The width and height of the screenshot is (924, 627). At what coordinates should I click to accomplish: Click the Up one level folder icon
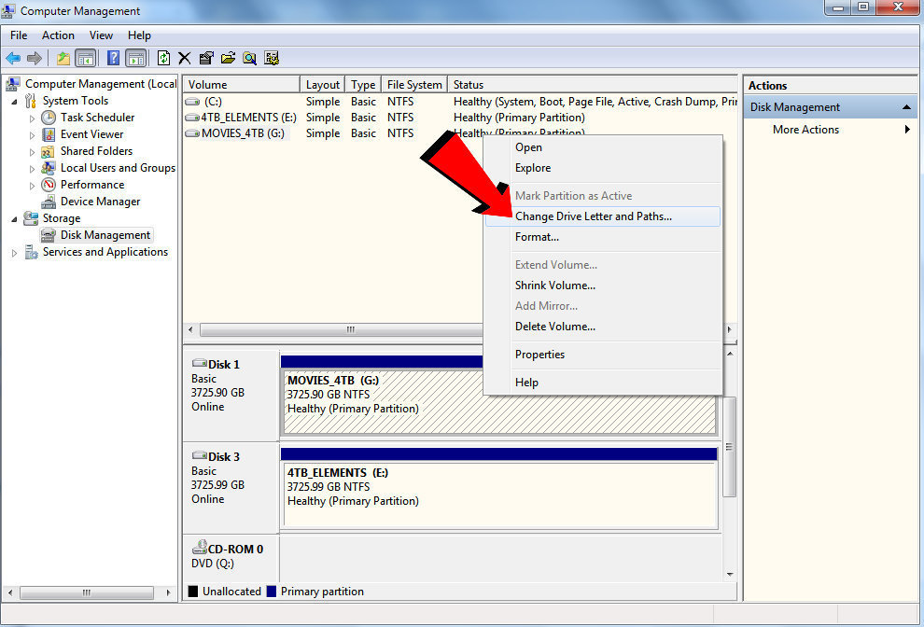[63, 58]
